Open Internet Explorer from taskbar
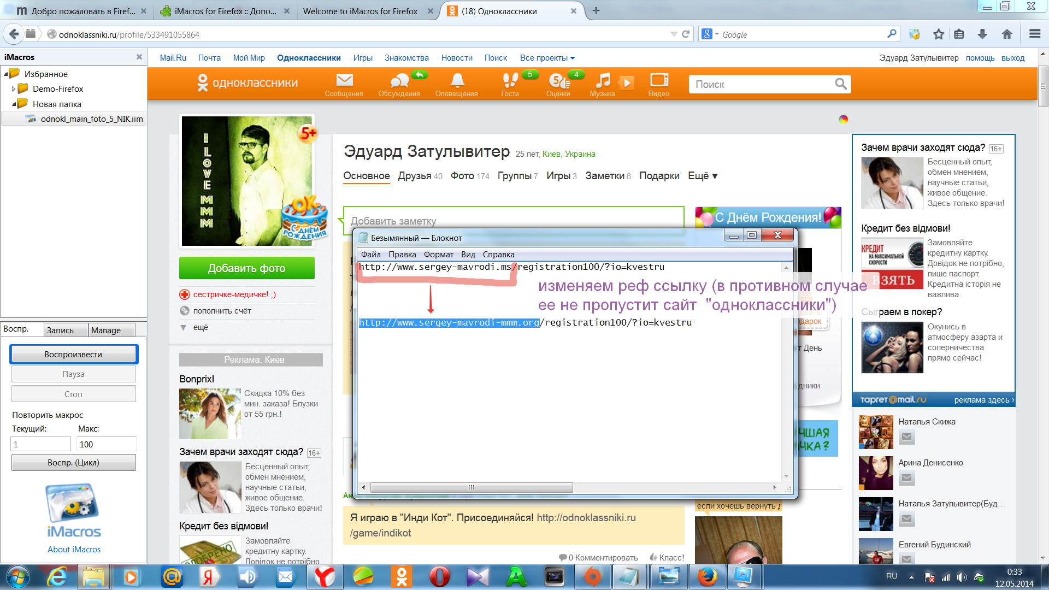Image resolution: width=1049 pixels, height=590 pixels. click(57, 577)
